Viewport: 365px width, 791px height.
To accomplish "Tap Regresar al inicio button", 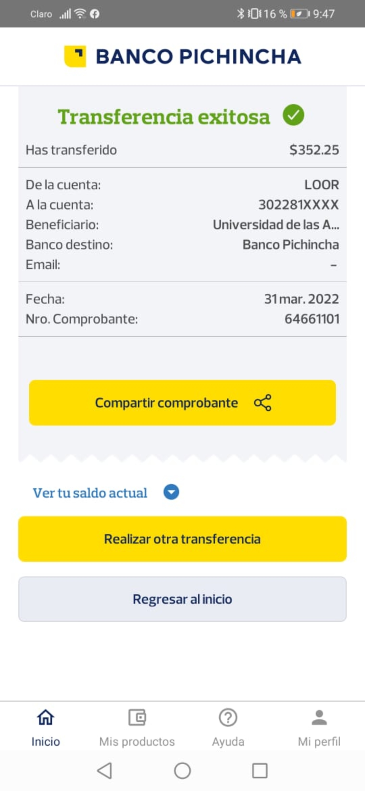I will point(182,599).
